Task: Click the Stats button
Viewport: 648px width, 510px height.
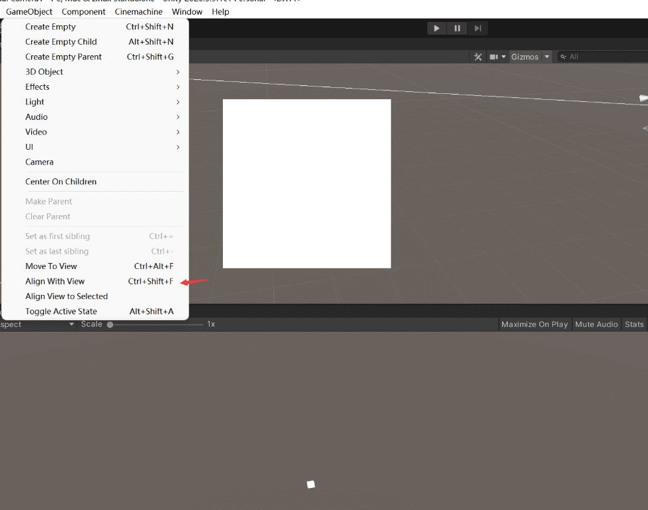Action: 634,324
